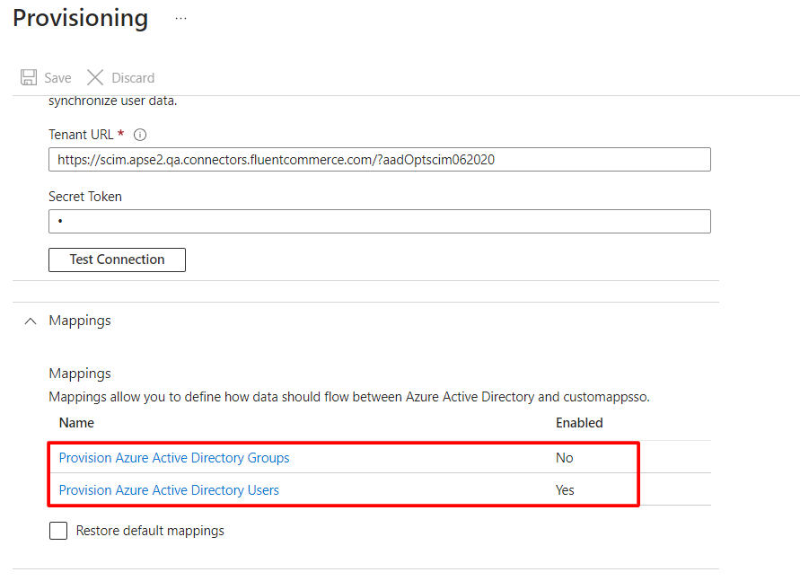The height and width of the screenshot is (581, 800).
Task: Show the Tenant URL info tooltip icon
Action: (139, 135)
